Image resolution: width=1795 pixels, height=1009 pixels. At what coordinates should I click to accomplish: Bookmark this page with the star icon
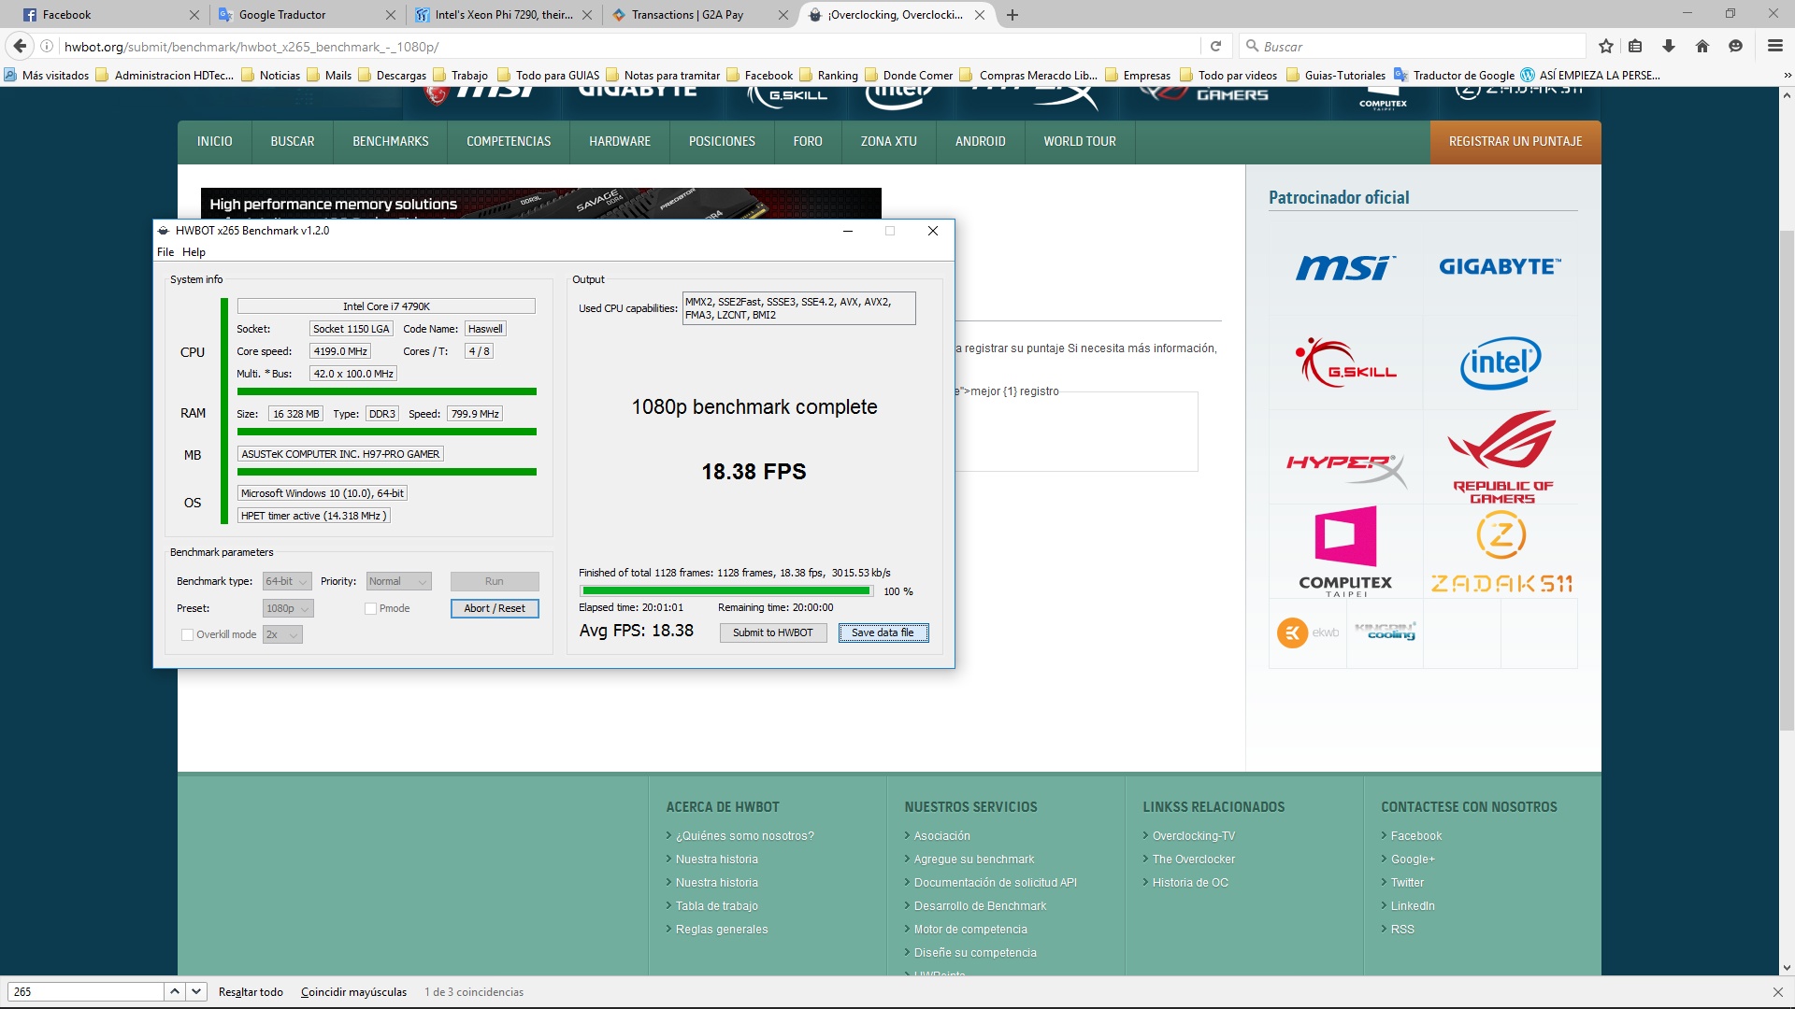(1606, 46)
